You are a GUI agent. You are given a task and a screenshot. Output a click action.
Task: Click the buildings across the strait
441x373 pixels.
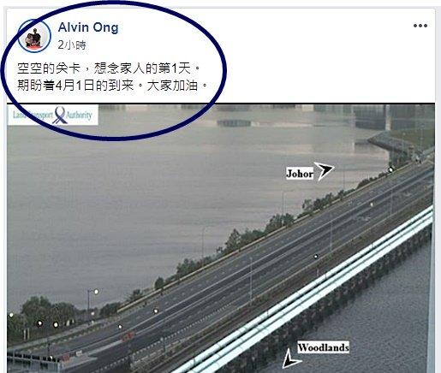[371, 117]
